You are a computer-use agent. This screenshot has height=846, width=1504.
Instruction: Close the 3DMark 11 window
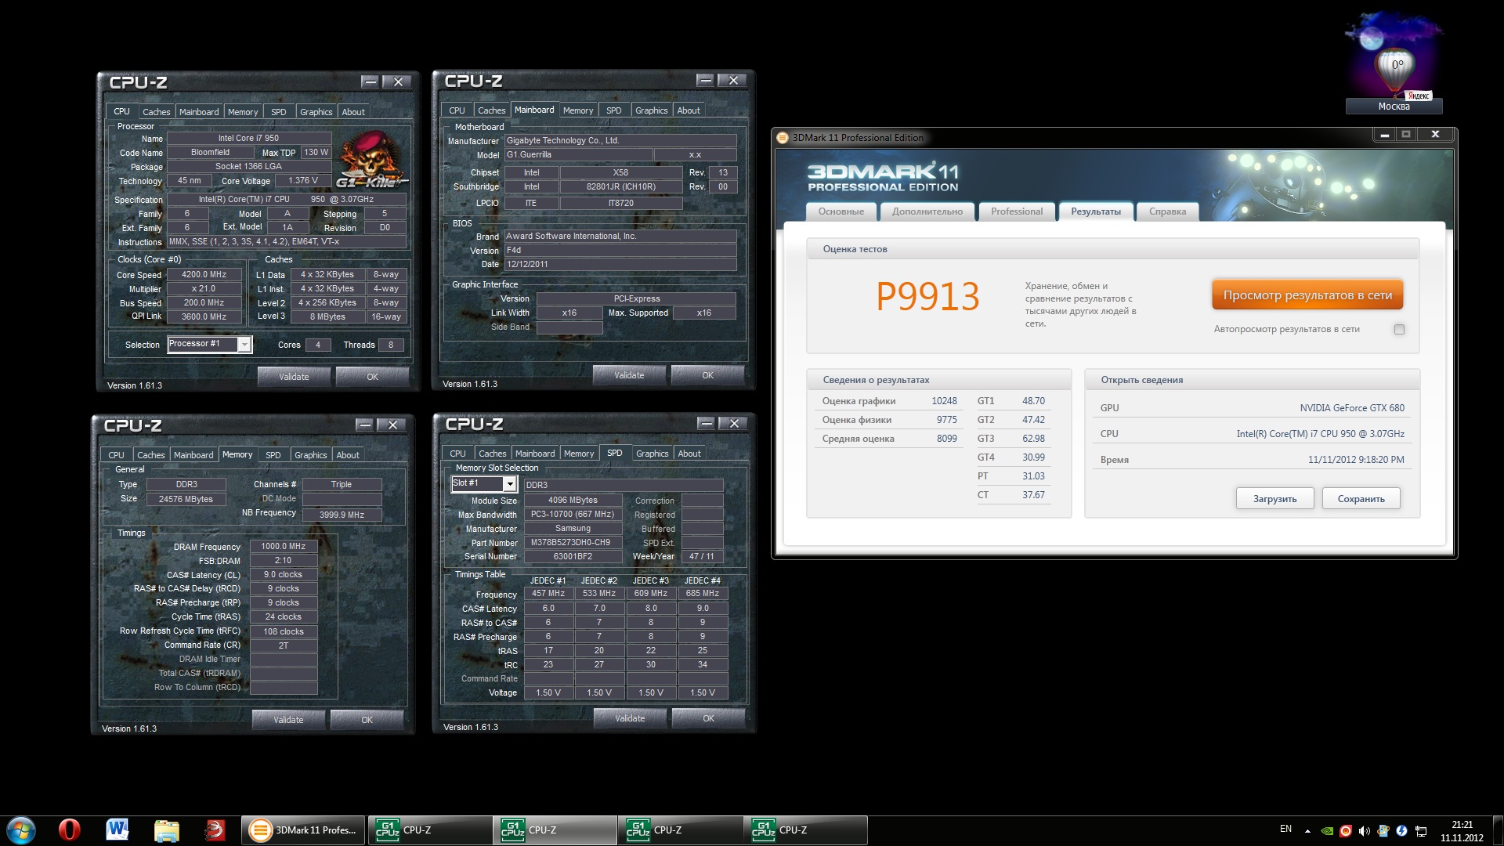pos(1435,135)
